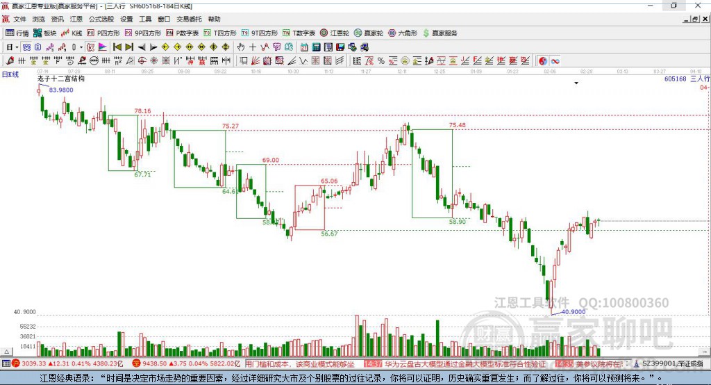Screen dimensions: 711x385
Task: Select the pencil drawing tool
Action: [x=10, y=60]
